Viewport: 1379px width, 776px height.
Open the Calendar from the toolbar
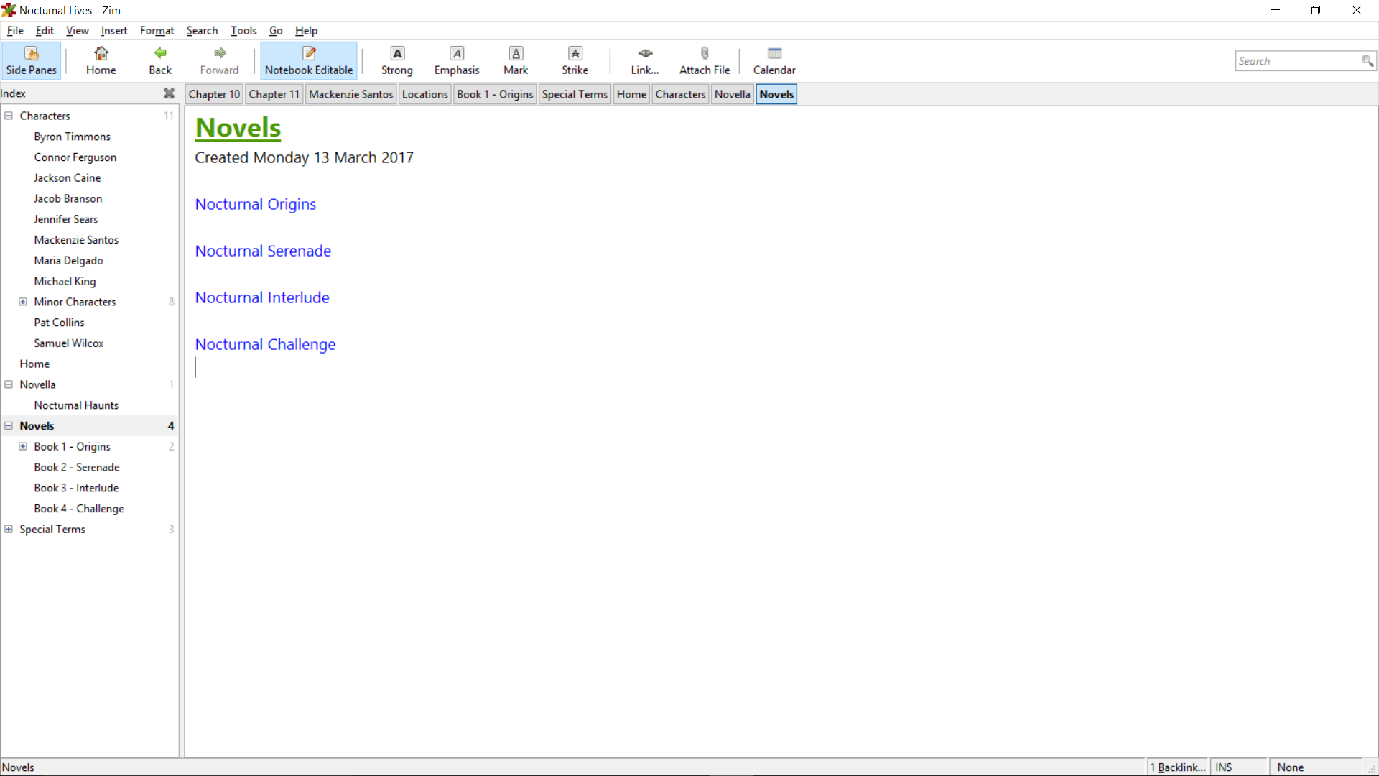point(774,60)
